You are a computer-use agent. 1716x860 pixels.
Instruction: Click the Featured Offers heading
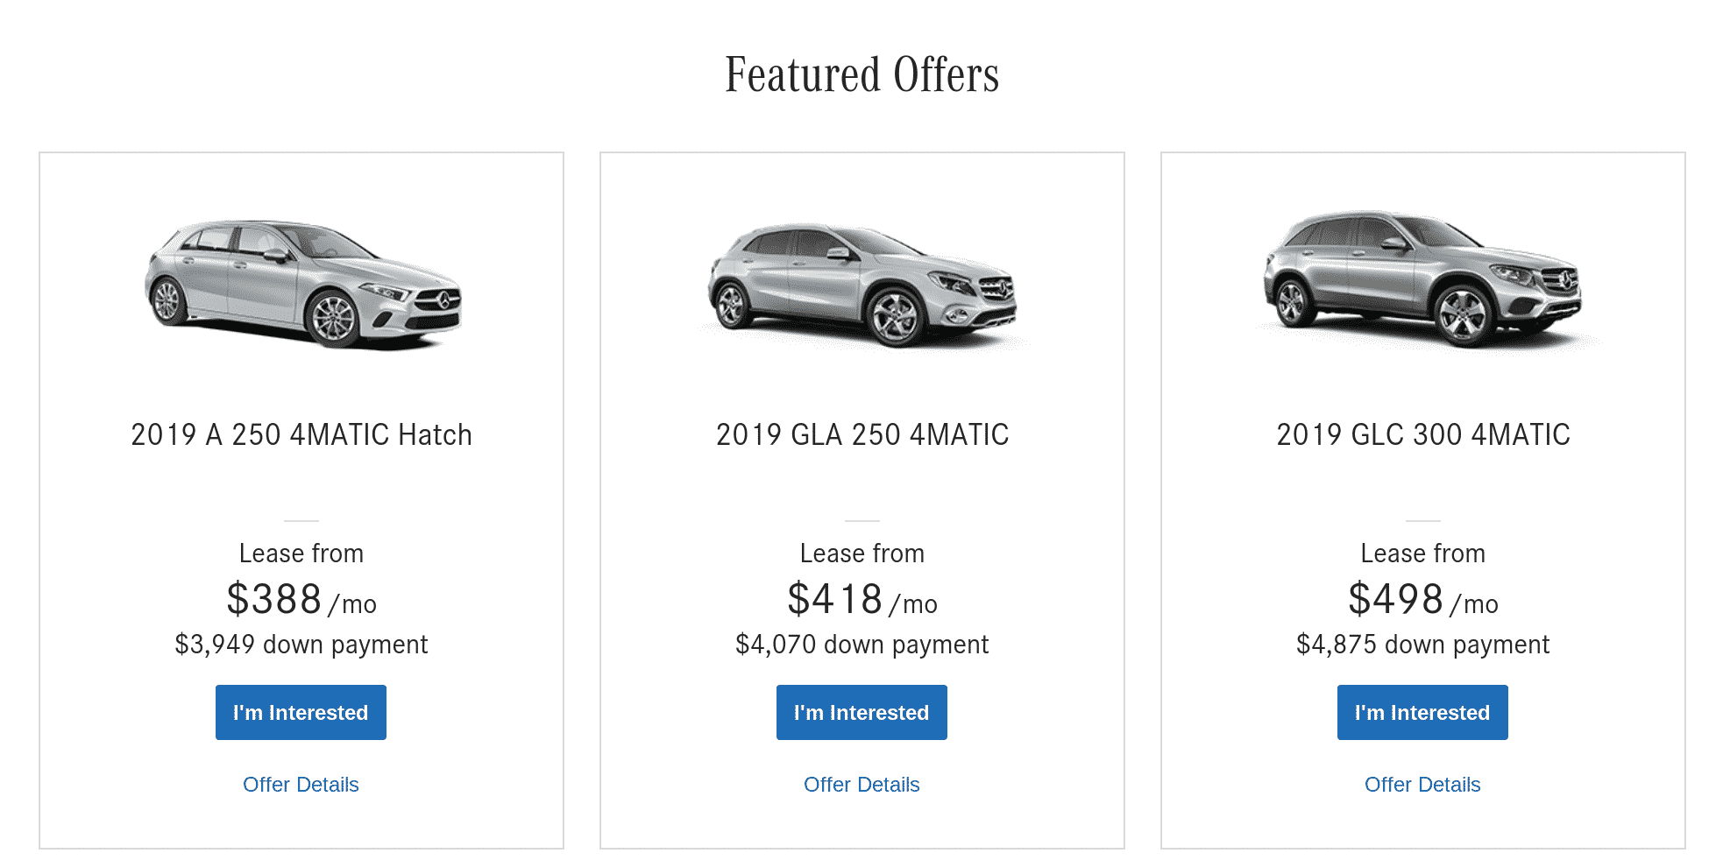862,75
